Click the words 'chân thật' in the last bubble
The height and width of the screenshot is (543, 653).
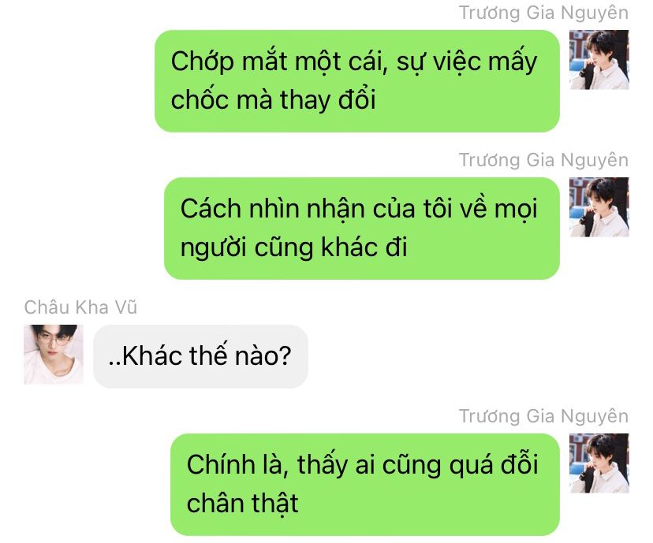(242, 503)
